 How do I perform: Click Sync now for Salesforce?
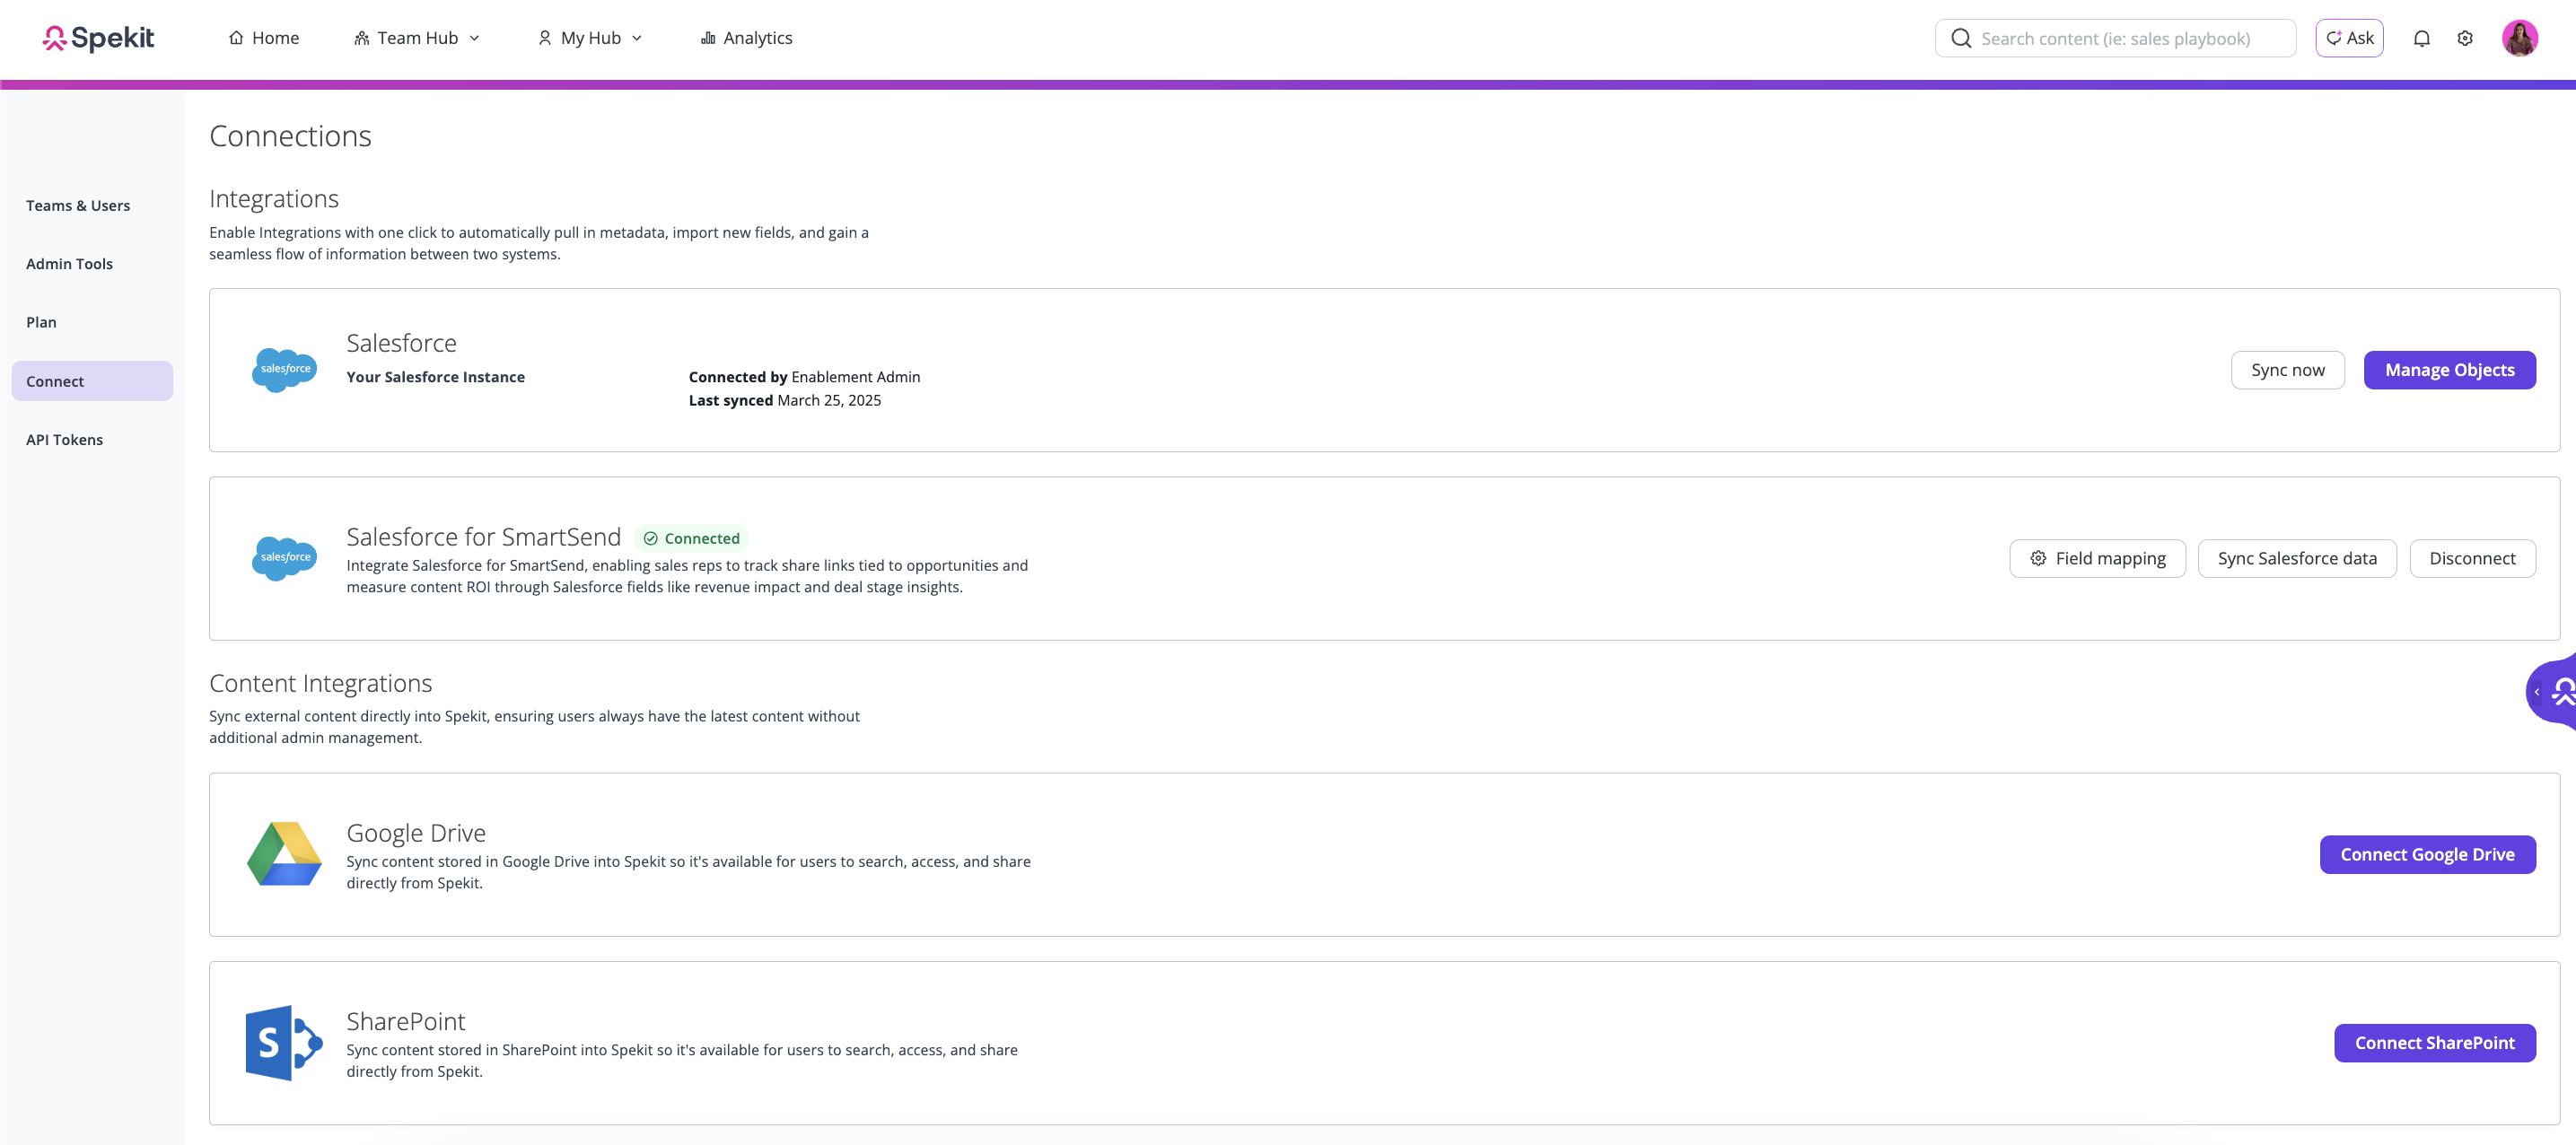point(2287,370)
